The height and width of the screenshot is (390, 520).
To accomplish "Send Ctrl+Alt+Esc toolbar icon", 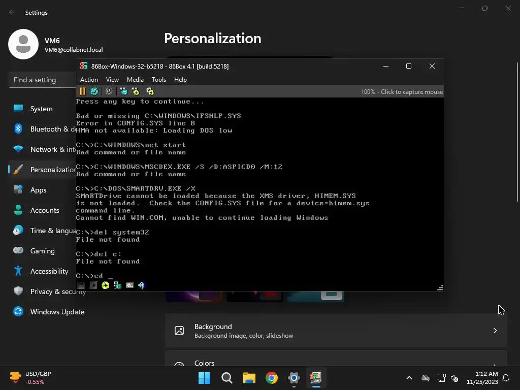I will [x=135, y=91].
